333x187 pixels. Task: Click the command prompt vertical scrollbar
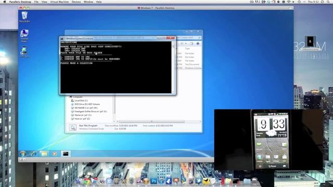point(173,67)
